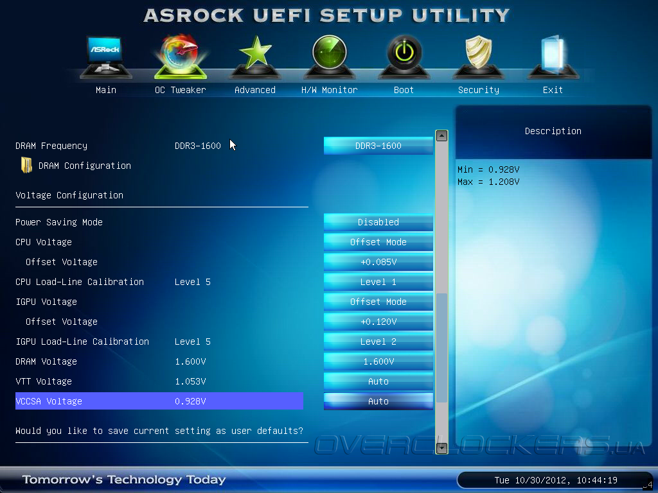Click the Min = 0.928V description text
658x493 pixels.
488,169
